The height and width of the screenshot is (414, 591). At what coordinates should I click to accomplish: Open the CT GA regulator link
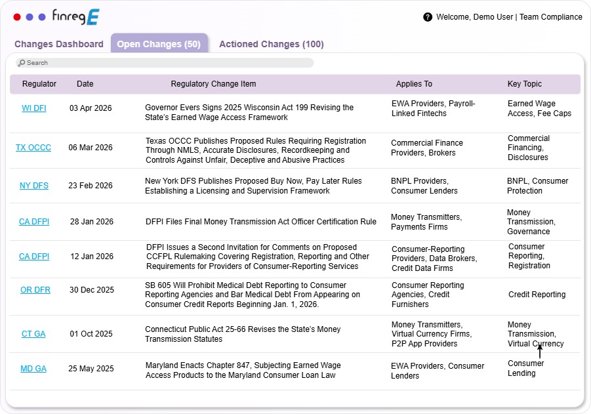tap(33, 334)
